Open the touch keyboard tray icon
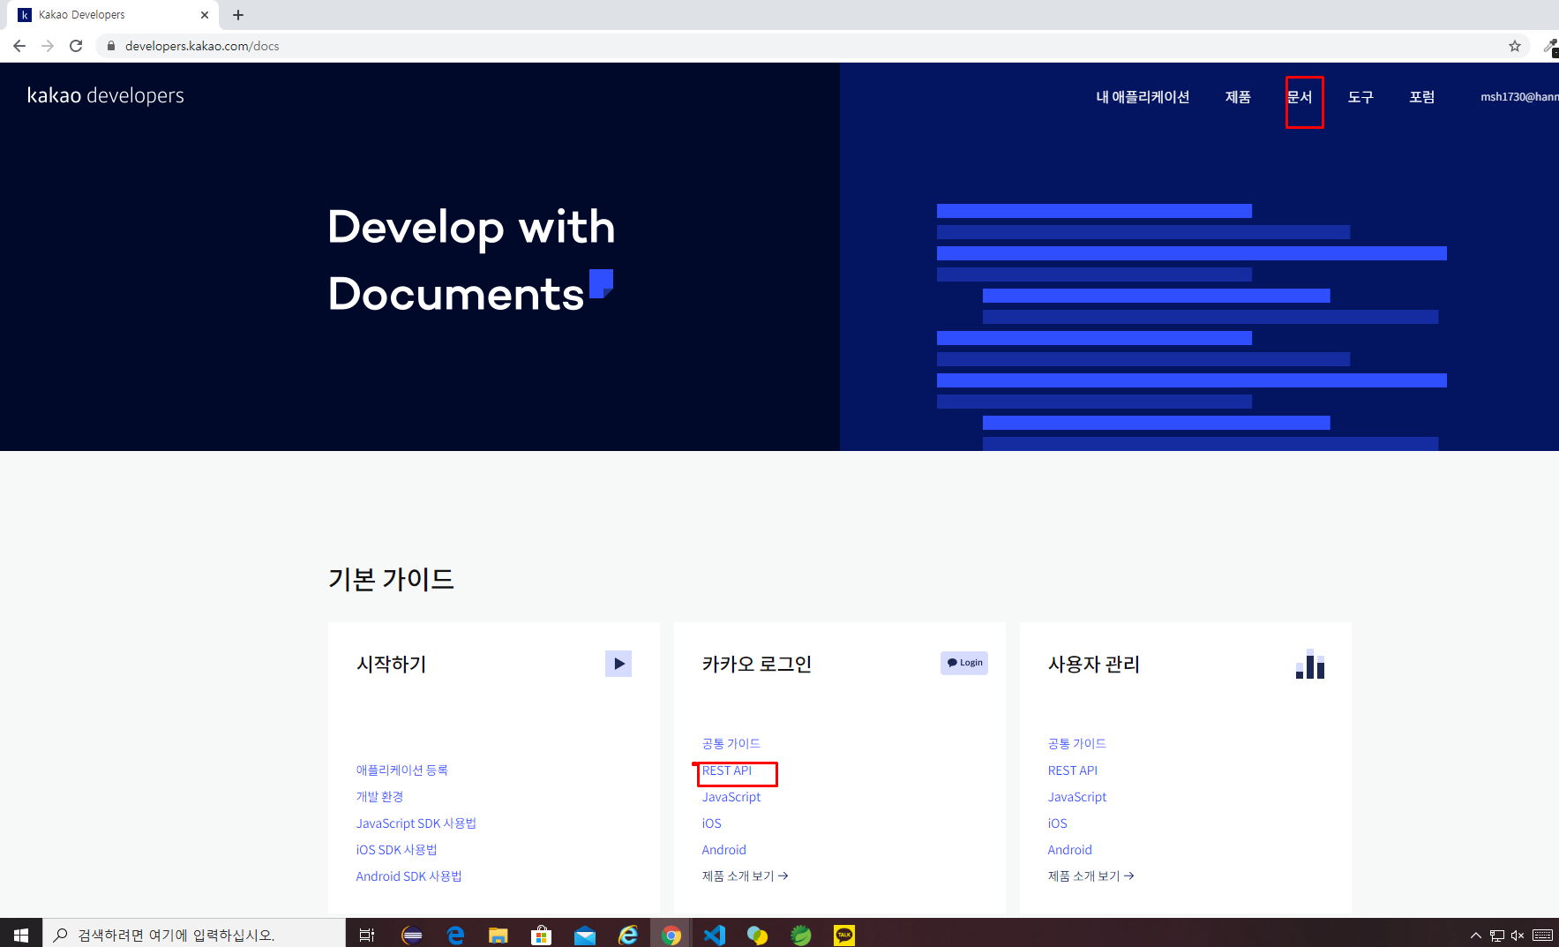The height and width of the screenshot is (947, 1559). tap(1543, 936)
